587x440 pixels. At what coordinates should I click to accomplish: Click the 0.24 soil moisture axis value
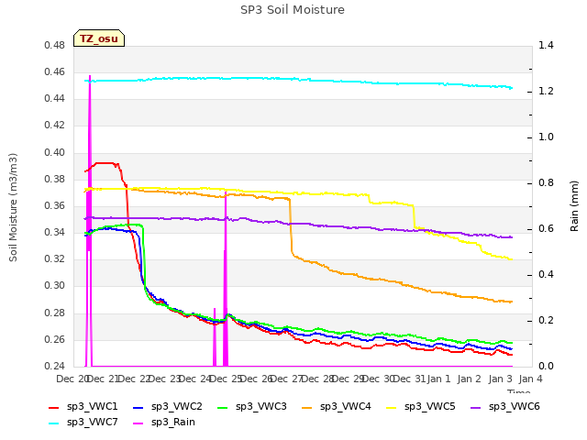(x=55, y=366)
